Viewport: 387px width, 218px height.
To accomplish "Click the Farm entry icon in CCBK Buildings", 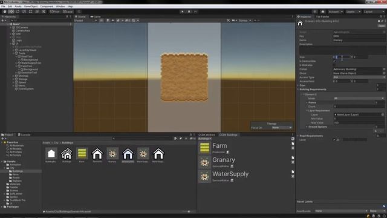I will [x=204, y=148].
